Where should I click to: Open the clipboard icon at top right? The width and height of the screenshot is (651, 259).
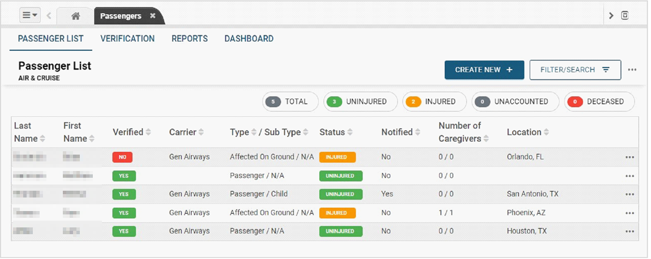pyautogui.click(x=625, y=16)
